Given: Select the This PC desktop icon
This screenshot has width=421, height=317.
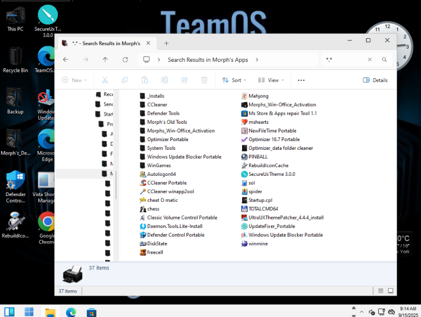Looking at the screenshot, I should 15,19.
